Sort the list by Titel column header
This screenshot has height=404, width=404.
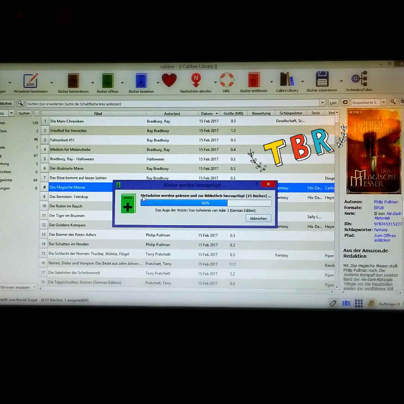(98, 113)
